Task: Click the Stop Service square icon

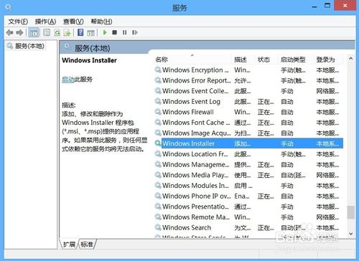Action: click(x=115, y=32)
